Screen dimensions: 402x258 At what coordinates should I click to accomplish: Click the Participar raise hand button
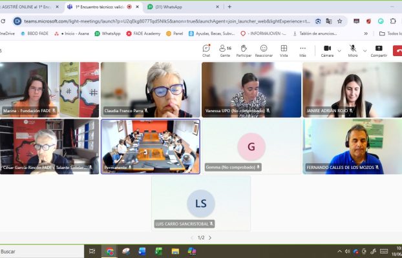coord(244,51)
